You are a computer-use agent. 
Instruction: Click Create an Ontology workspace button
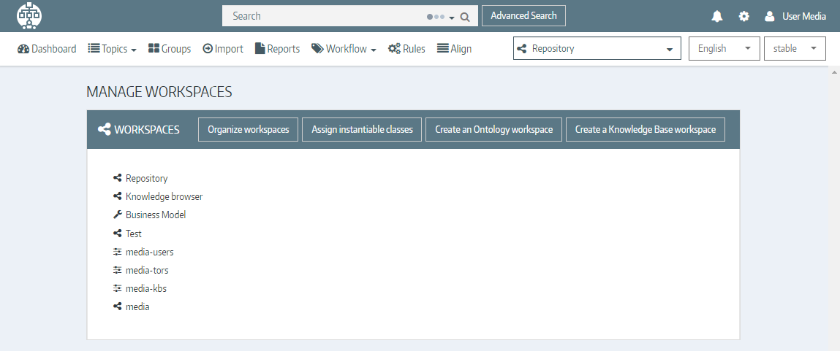point(493,129)
